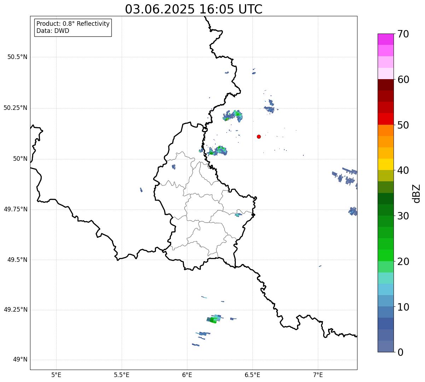The height and width of the screenshot is (382, 425).
Task: Click the bright green colorbar segment above 20
Action: (386, 255)
